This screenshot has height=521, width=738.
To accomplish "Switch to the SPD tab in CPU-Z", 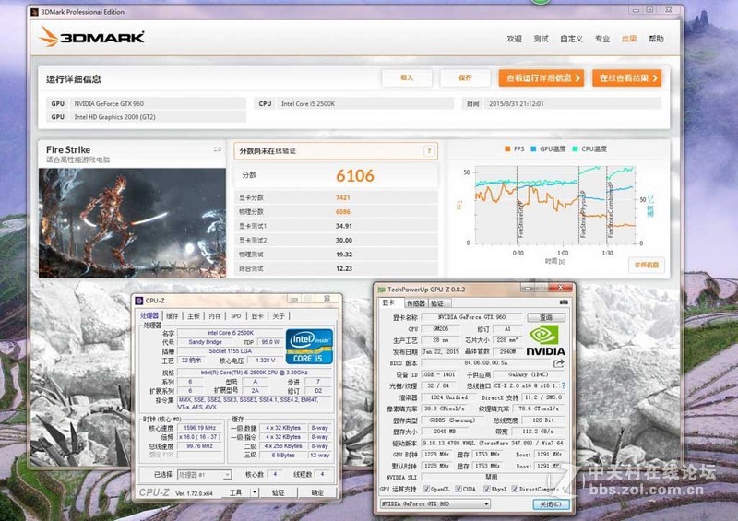I will [236, 315].
